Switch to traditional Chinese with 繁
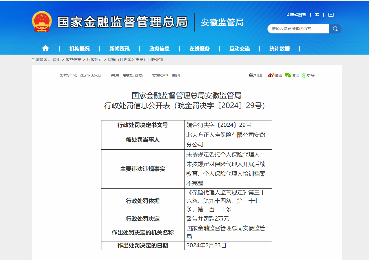Image resolution: width=369 pixels, height=260 pixels. tap(317, 15)
